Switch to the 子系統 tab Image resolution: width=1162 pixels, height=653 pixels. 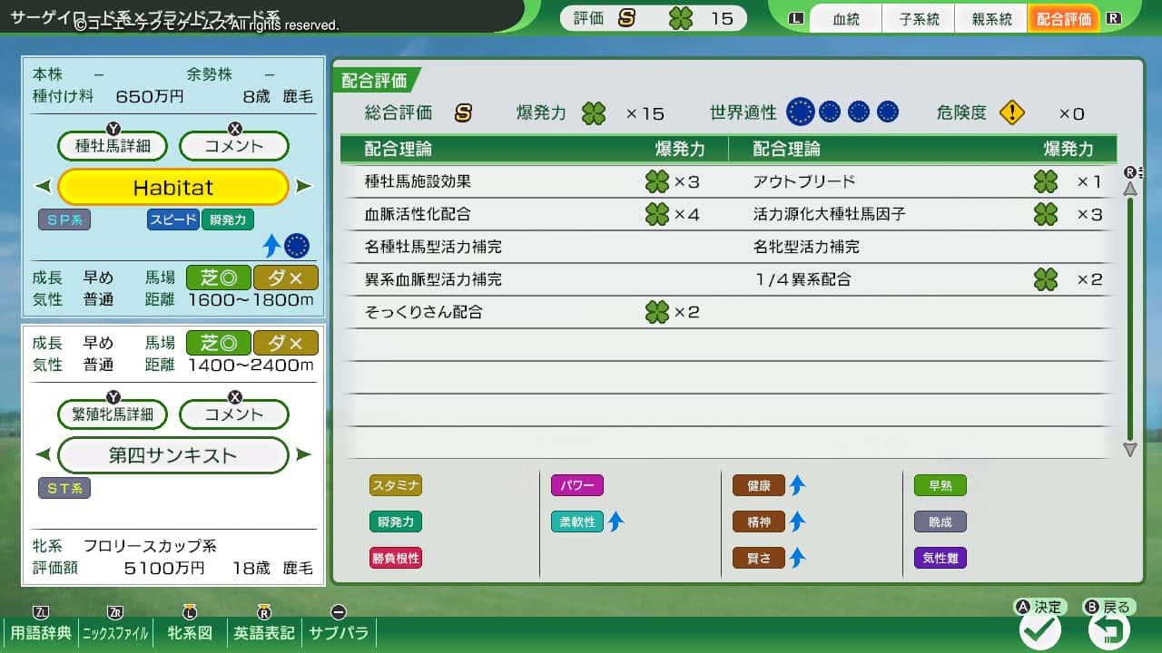click(x=919, y=18)
